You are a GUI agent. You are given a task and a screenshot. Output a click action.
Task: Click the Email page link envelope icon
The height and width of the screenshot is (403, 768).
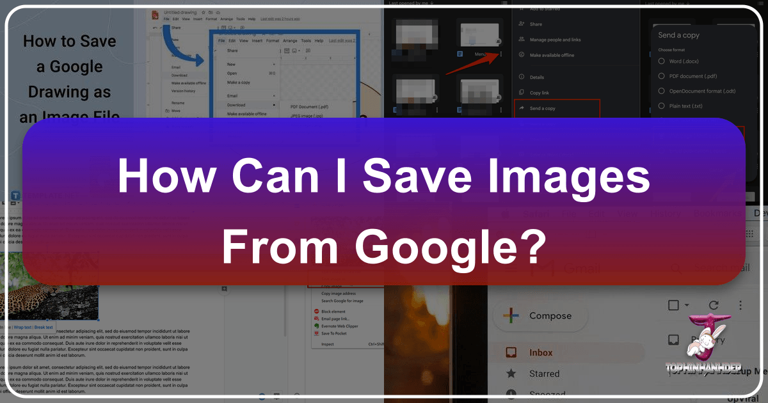pos(316,319)
